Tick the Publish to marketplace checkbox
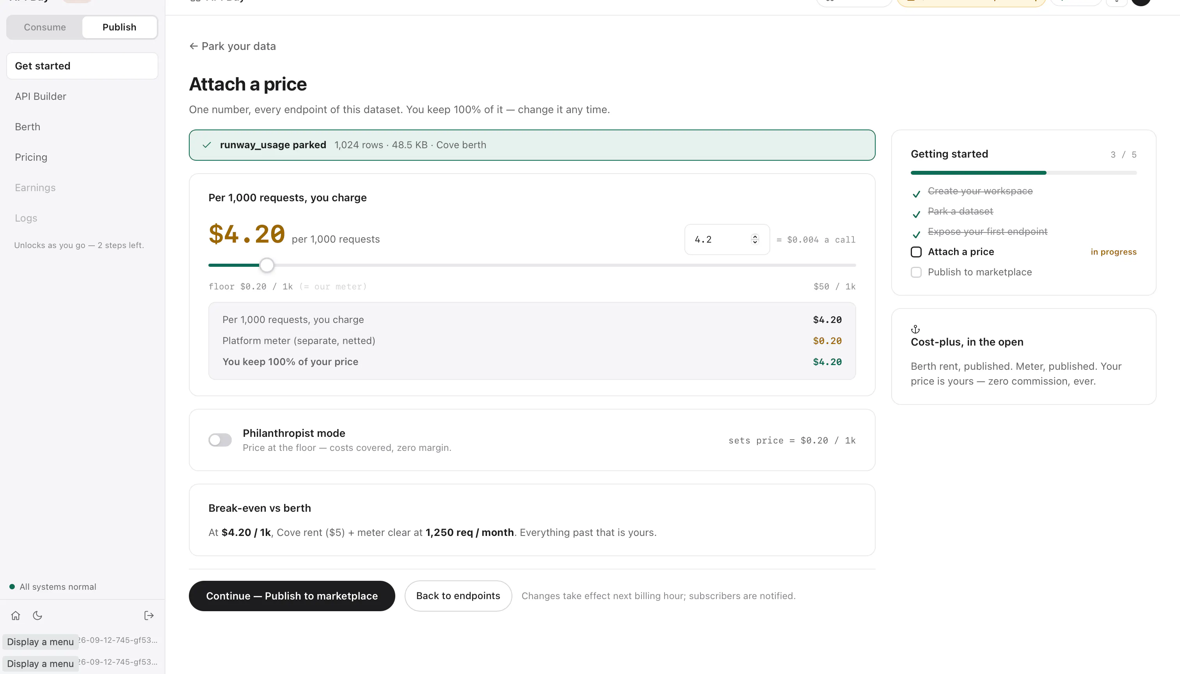The height and width of the screenshot is (674, 1180). point(916,272)
